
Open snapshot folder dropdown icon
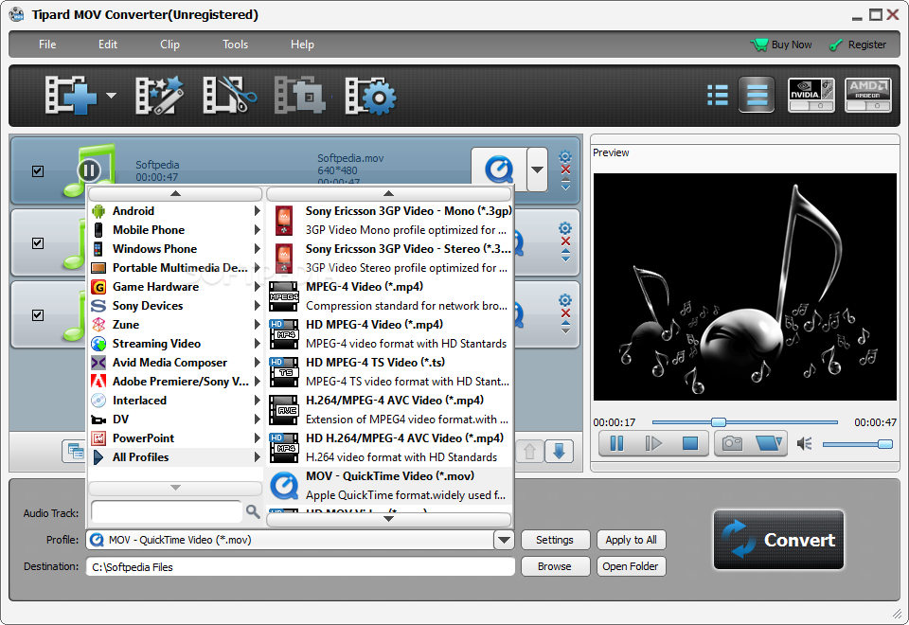(769, 443)
